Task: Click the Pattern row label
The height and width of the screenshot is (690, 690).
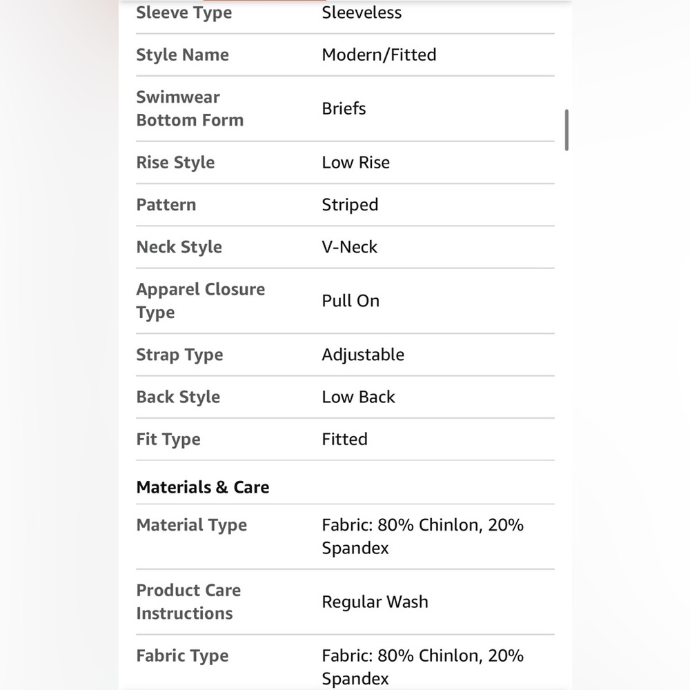Action: [166, 205]
